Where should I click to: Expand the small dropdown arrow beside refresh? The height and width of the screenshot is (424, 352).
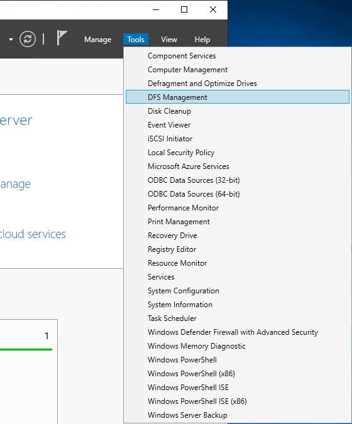pyautogui.click(x=11, y=40)
